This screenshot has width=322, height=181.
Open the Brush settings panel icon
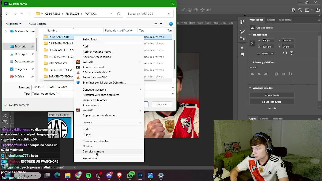click(x=242, y=32)
